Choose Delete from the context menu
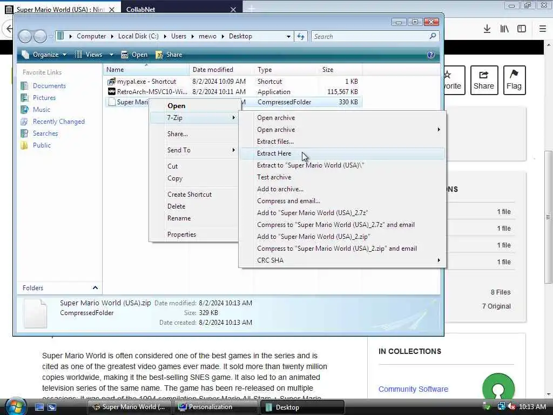The width and height of the screenshot is (553, 415). (x=194, y=206)
